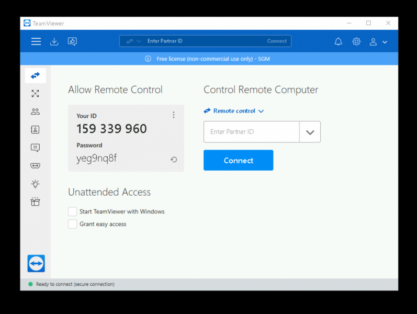Screen dimensions: 417x314
Task: Expand the account dropdown chevron
Action: pyautogui.click(x=385, y=42)
